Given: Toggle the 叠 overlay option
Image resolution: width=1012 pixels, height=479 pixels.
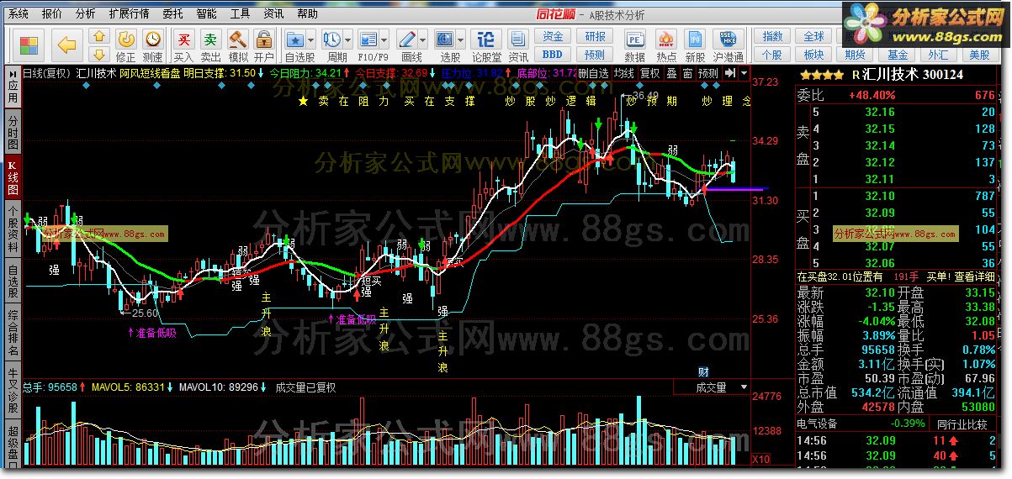Looking at the screenshot, I should (671, 73).
